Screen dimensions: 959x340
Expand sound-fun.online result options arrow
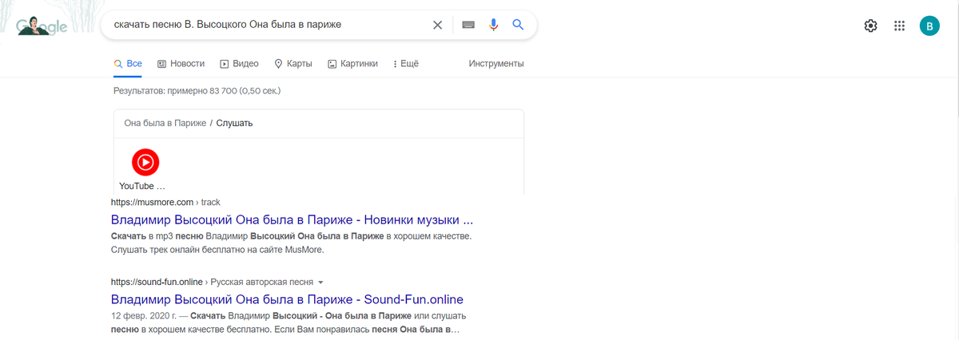click(x=320, y=283)
